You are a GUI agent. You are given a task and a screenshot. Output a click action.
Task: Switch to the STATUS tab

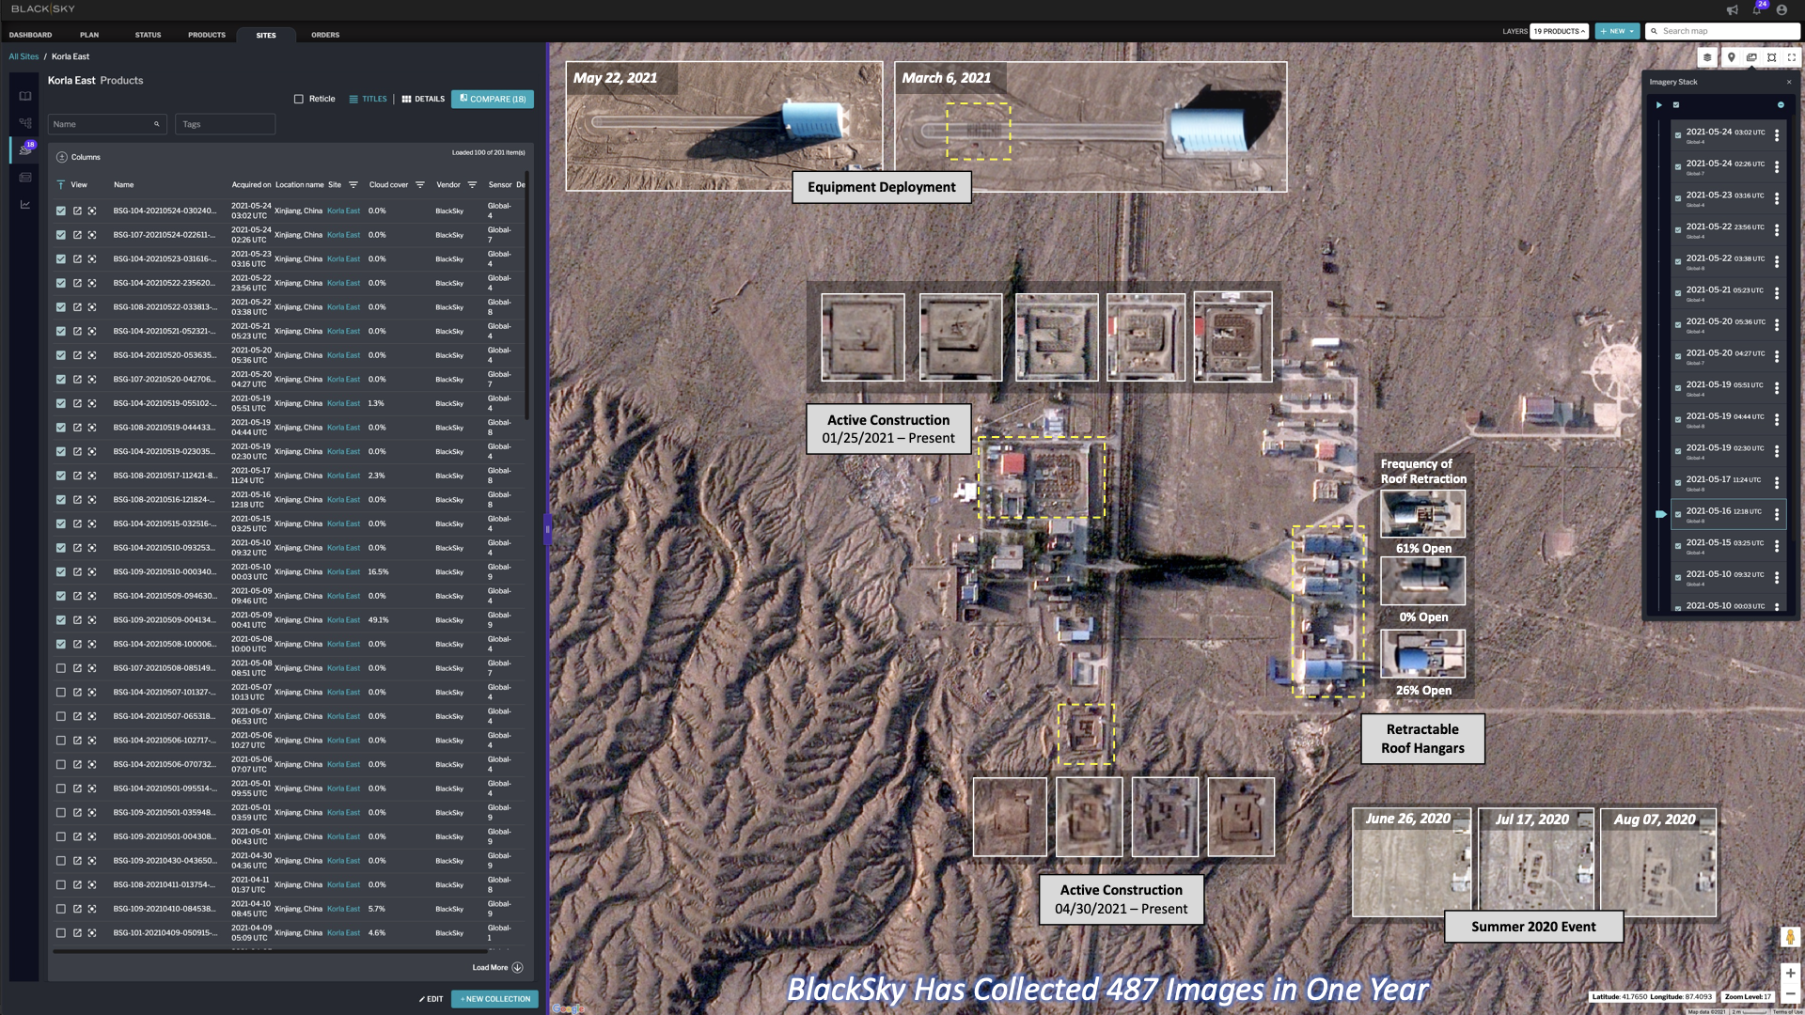[x=148, y=35]
